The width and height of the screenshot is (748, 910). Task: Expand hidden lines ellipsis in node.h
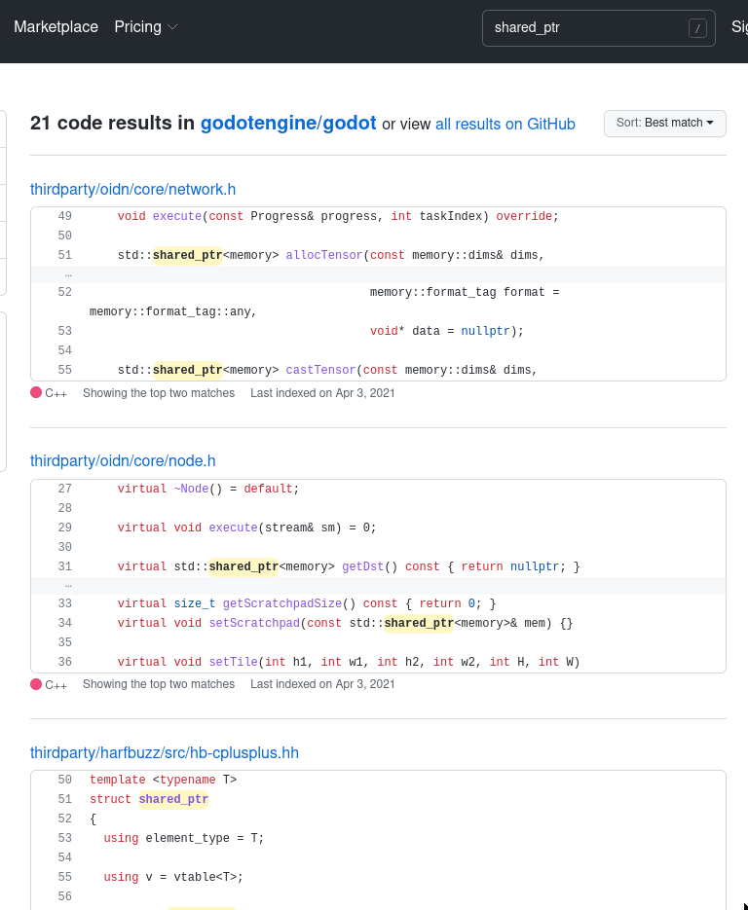[68, 585]
